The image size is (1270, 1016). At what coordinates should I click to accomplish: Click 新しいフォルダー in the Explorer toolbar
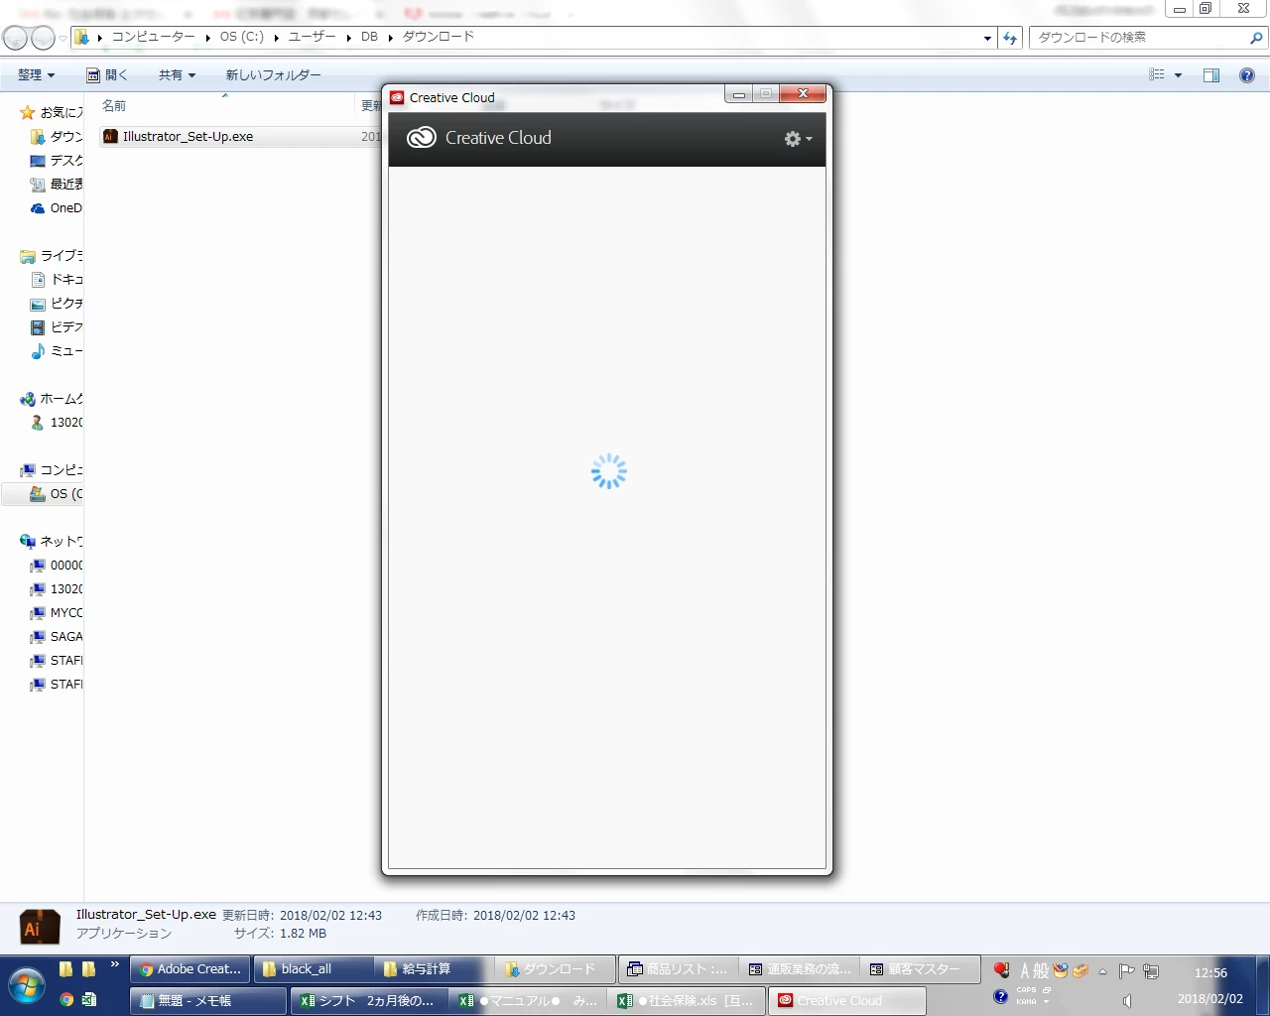click(x=273, y=74)
